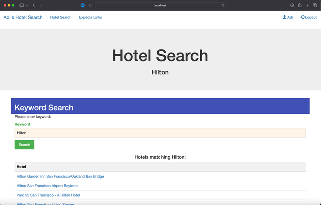The width and height of the screenshot is (321, 205).
Task: Click the 'Please enter keyword:' text
Action: coord(33,117)
